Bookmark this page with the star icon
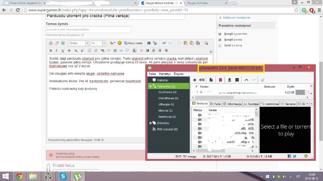Screen dimensions: 323x181 [296, 10]
